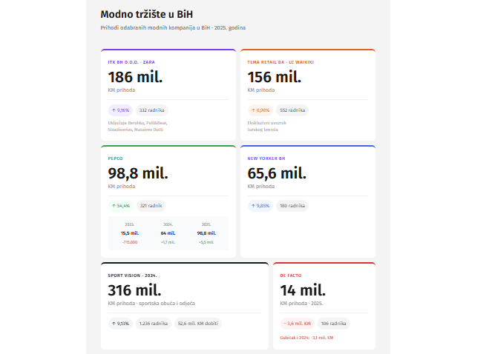Click the 1.236 radnika pill
This screenshot has height=354, width=486.
(153, 323)
